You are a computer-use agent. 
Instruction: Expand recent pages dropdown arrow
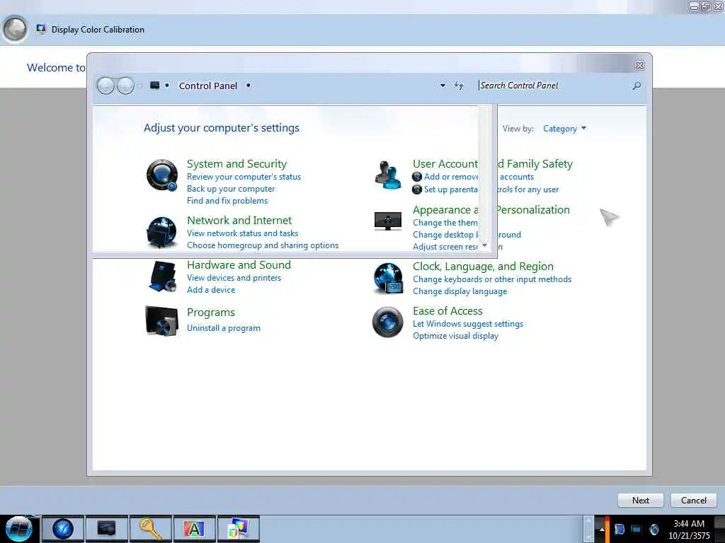click(x=139, y=86)
